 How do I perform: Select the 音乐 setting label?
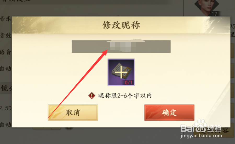(x=5, y=19)
